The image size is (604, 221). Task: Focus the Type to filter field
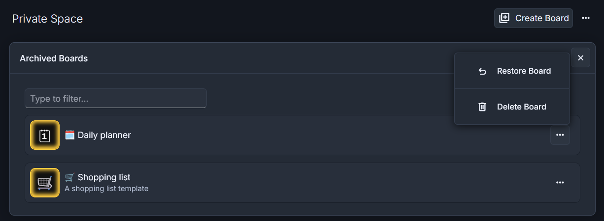(x=116, y=98)
